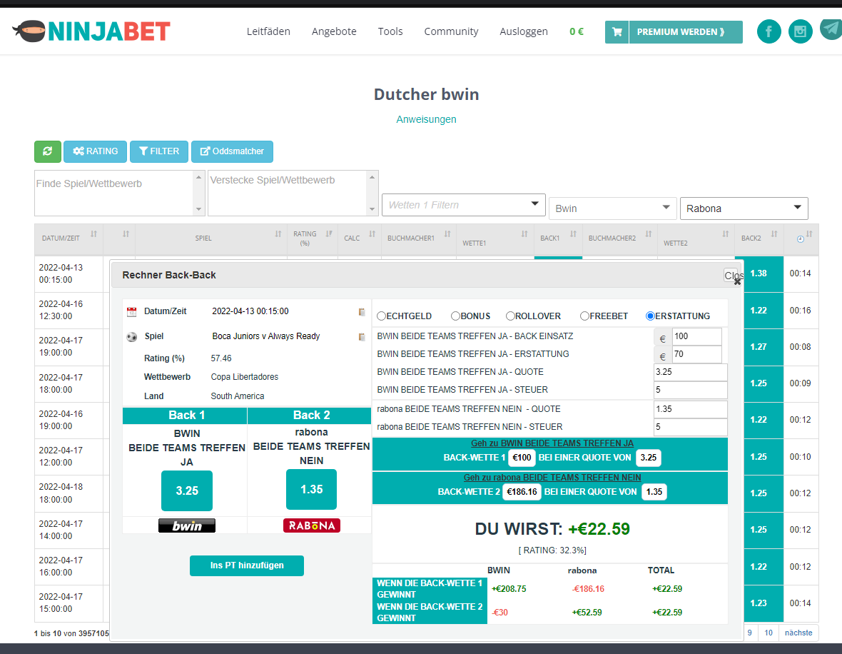Click the Rabona bookmaker logo
The image size is (842, 654).
click(311, 525)
